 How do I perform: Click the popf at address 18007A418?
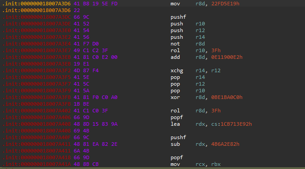(177, 157)
